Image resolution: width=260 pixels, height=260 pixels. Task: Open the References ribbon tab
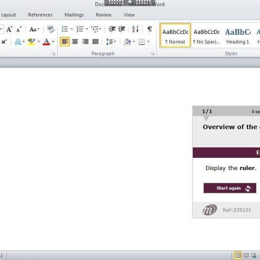point(40,15)
